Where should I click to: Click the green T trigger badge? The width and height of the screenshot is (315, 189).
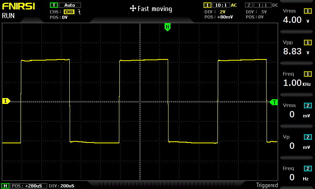54,5
